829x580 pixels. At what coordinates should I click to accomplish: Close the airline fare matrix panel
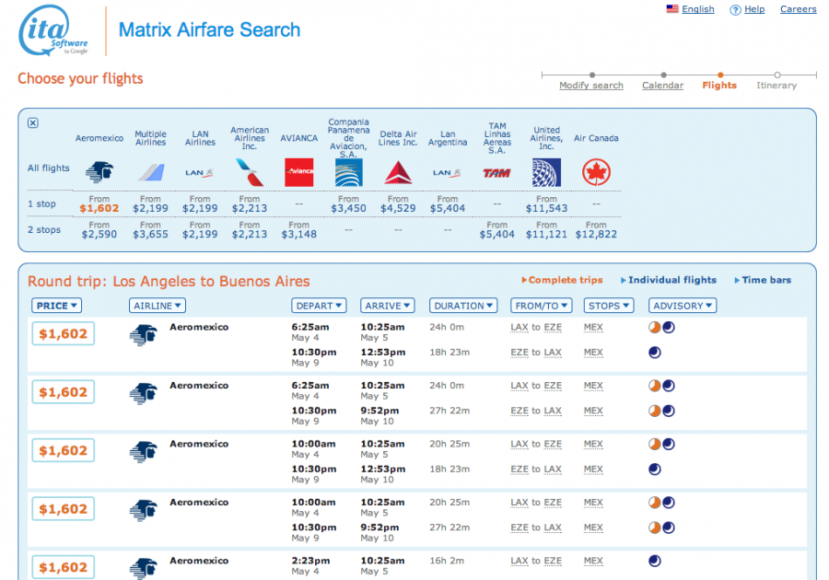tap(33, 123)
